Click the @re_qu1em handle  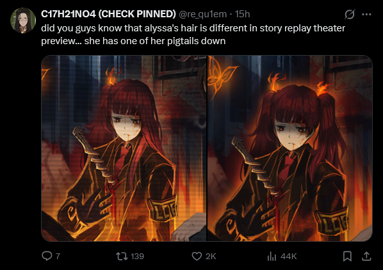[x=203, y=14]
